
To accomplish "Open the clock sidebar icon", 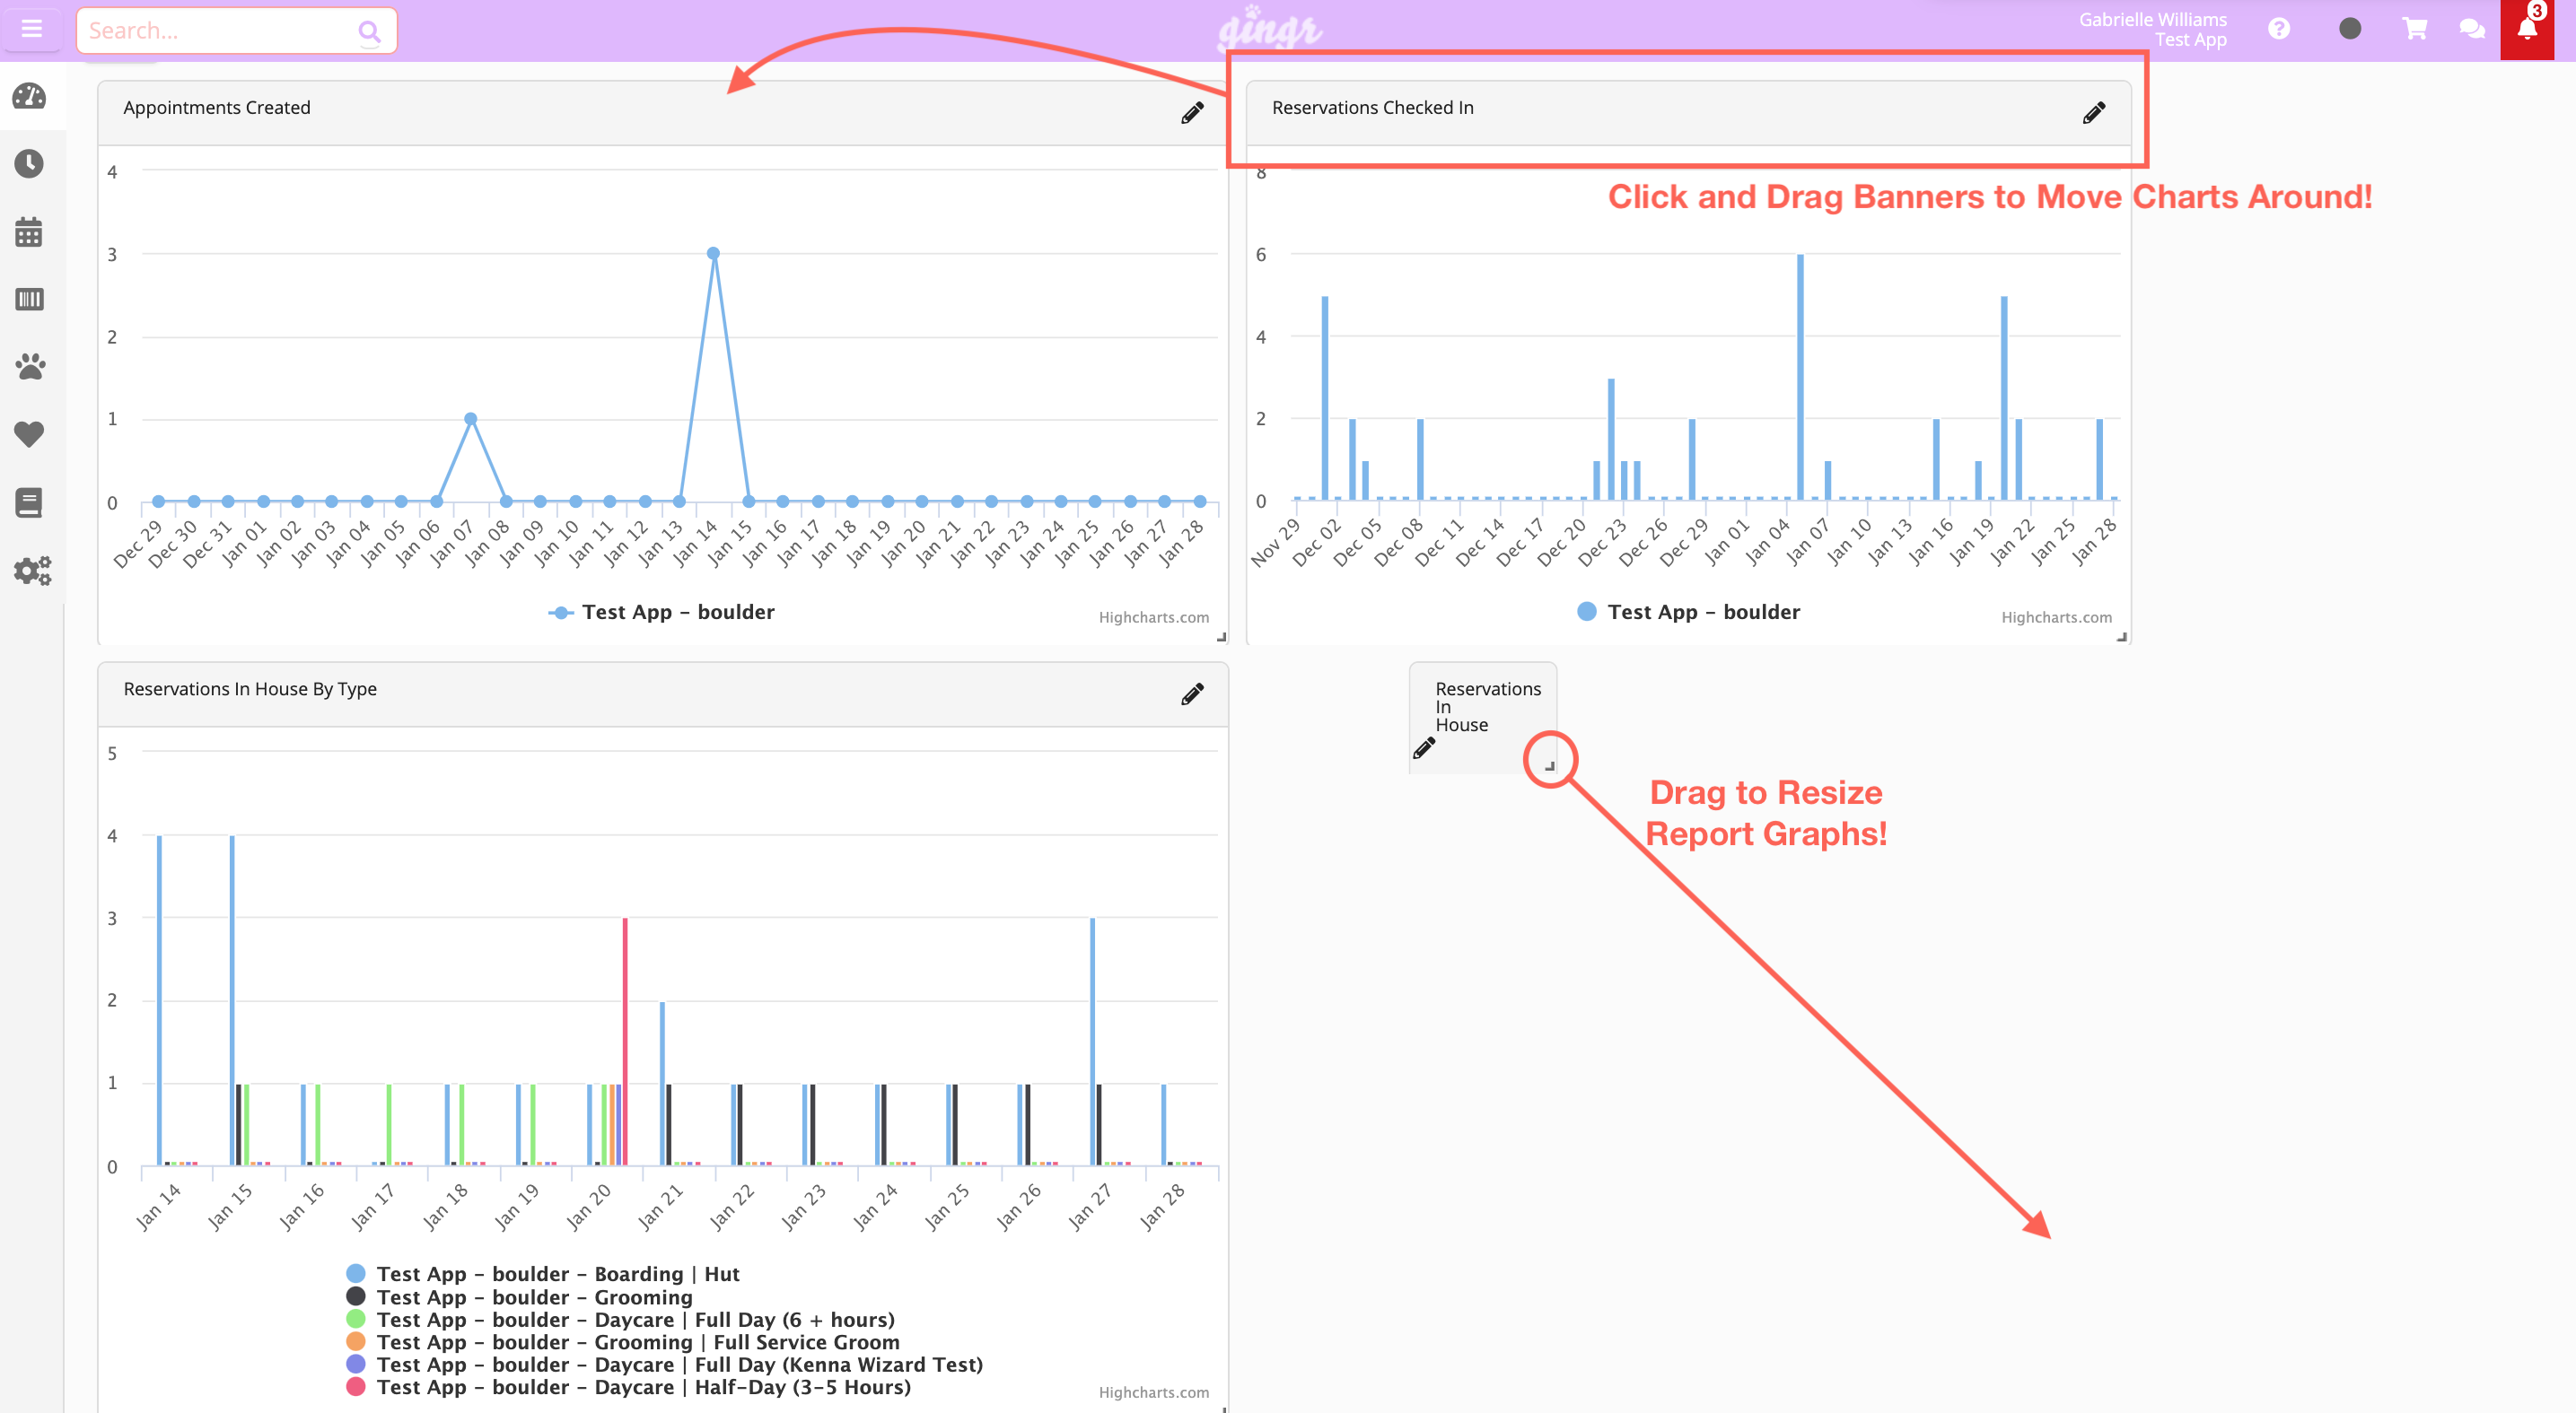I will point(29,163).
